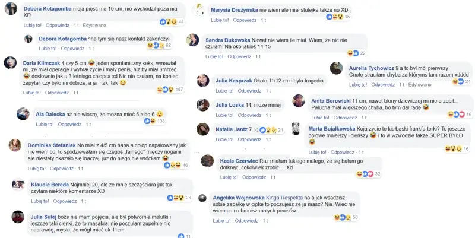Click Kasia Czerwiec's avatar image
Viewport: 475px width, 238px height.
(x=207, y=161)
